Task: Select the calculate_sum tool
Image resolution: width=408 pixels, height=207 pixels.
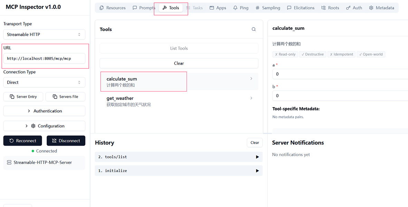Action: [x=179, y=82]
